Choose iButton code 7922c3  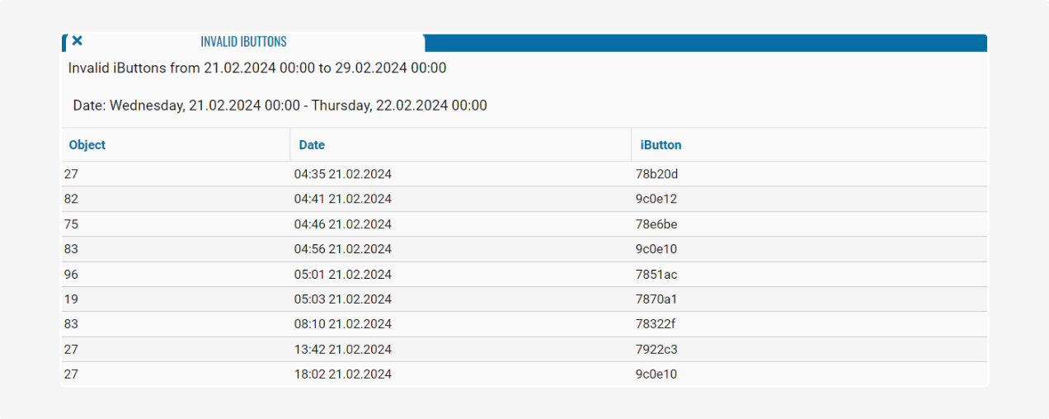pyautogui.click(x=656, y=350)
